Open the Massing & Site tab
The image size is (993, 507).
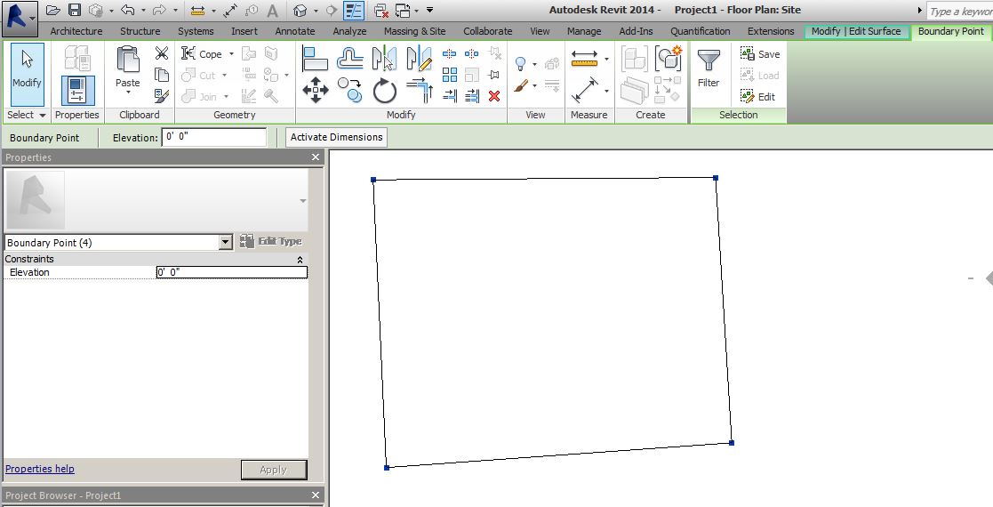point(414,31)
